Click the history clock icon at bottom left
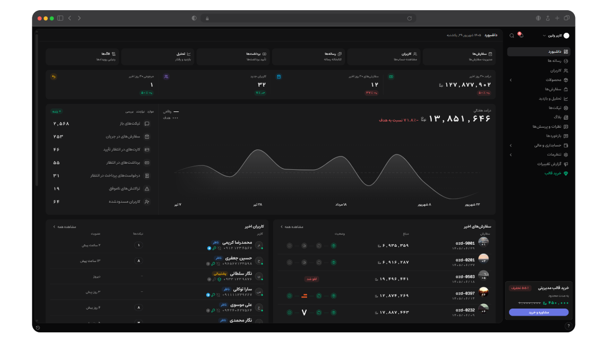 click(37, 328)
